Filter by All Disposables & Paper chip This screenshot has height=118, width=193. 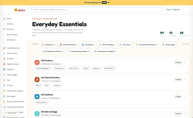tap(79, 51)
